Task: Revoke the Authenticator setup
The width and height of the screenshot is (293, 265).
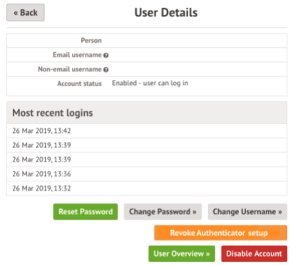Action: (220, 233)
